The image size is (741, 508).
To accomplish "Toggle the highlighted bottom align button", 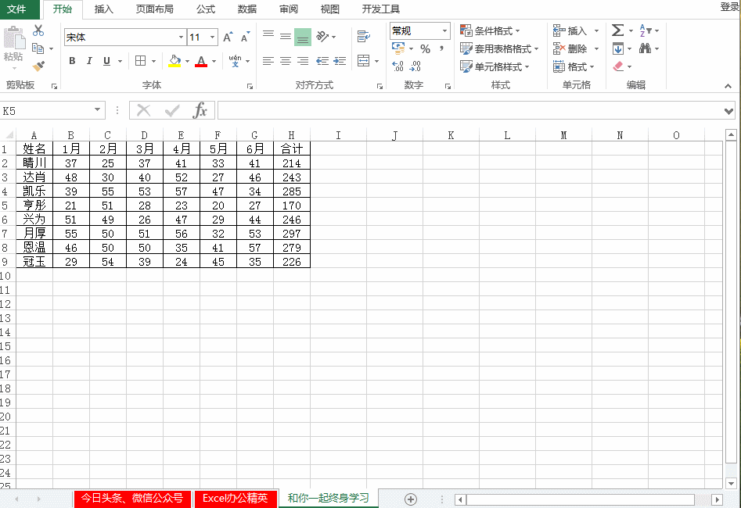I will [303, 37].
